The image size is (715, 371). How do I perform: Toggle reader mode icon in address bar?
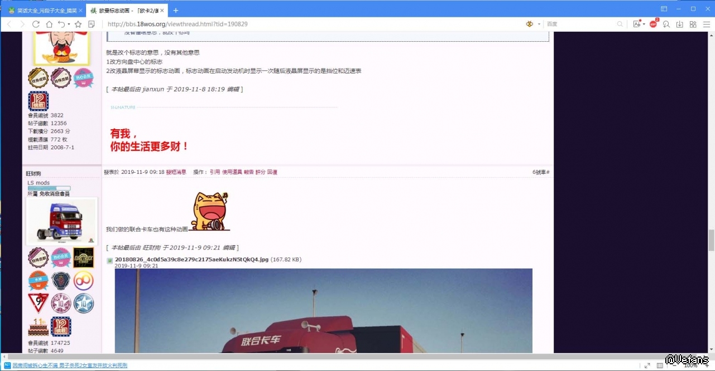[92, 24]
